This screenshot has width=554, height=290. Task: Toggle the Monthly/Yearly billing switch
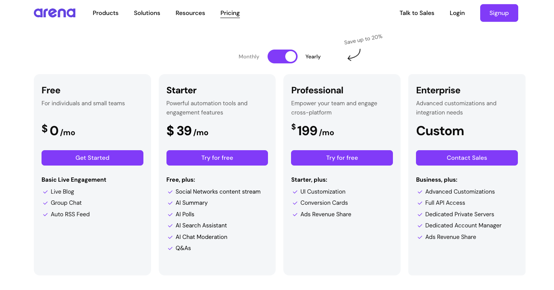(x=283, y=56)
